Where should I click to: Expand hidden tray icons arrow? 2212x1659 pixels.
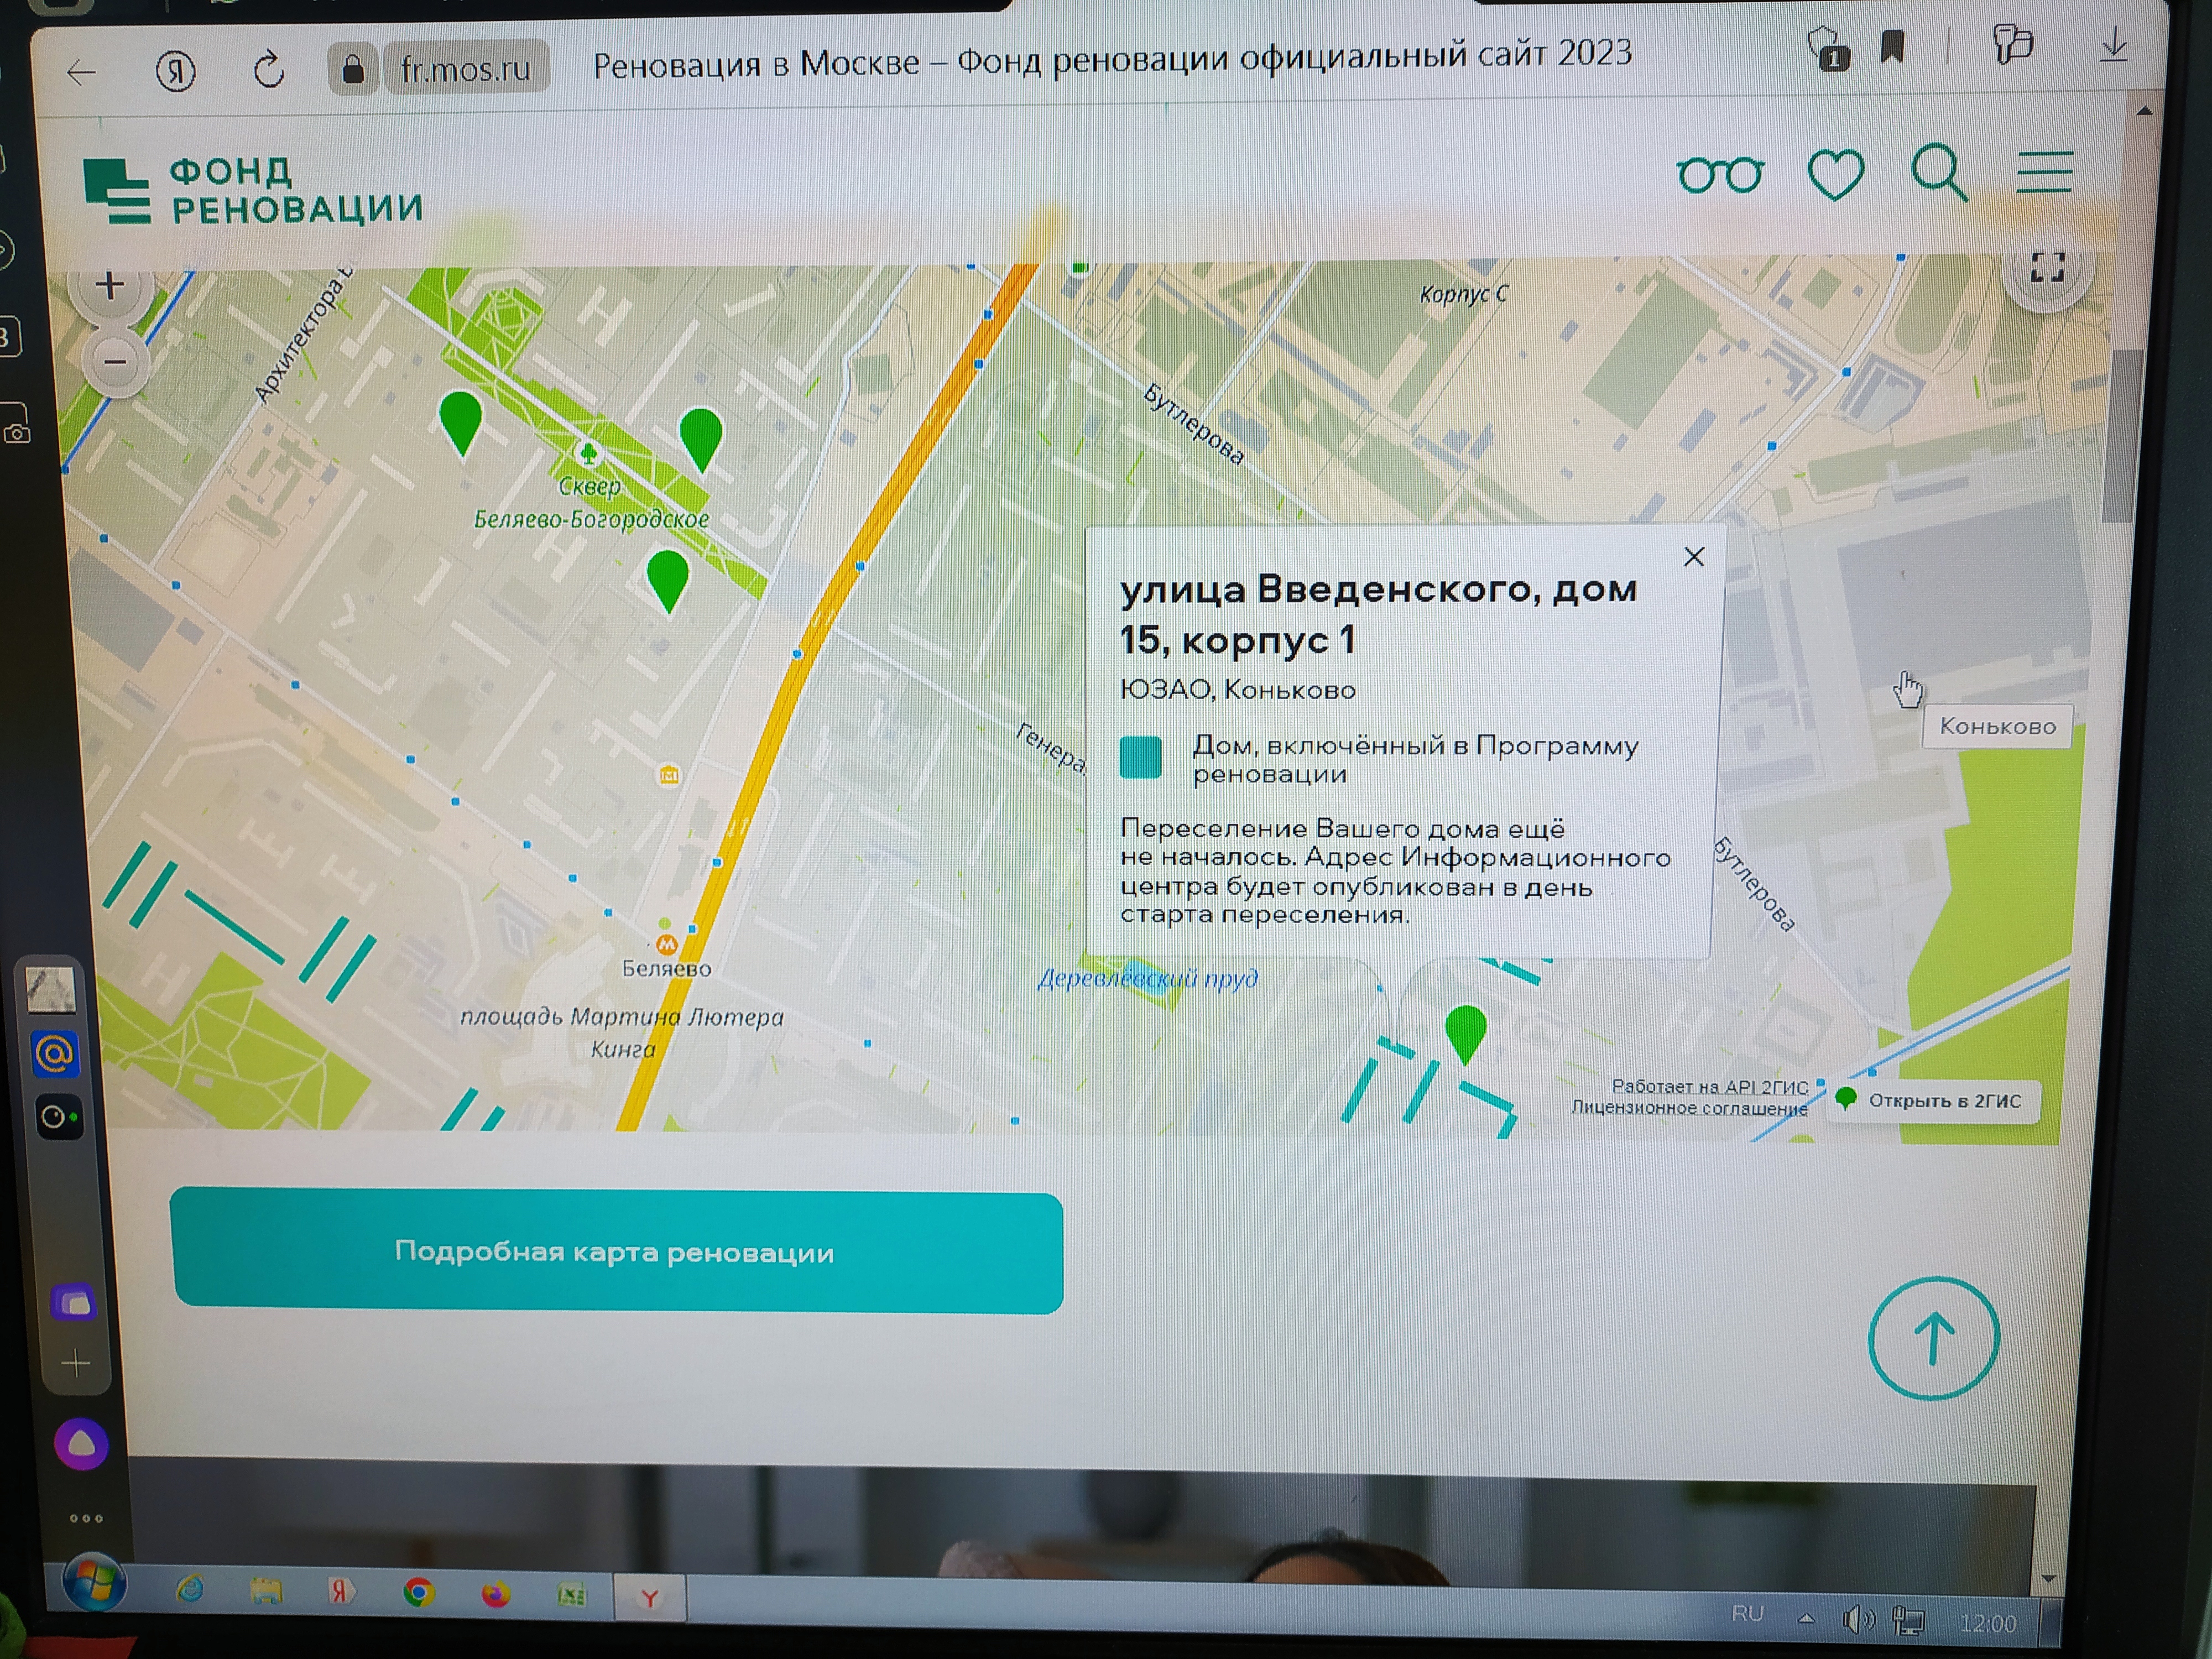click(1806, 1619)
